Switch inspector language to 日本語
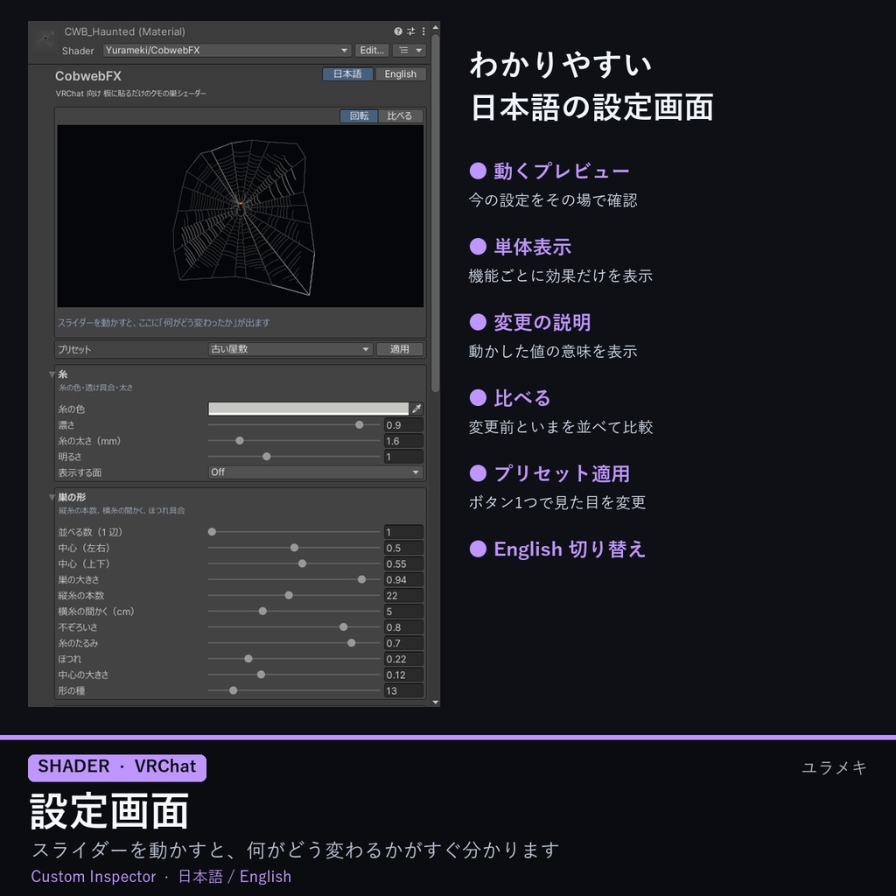The height and width of the screenshot is (896, 896). (347, 74)
